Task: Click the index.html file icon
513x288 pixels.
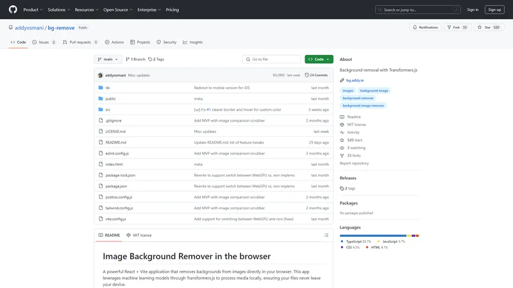Action: click(x=101, y=164)
